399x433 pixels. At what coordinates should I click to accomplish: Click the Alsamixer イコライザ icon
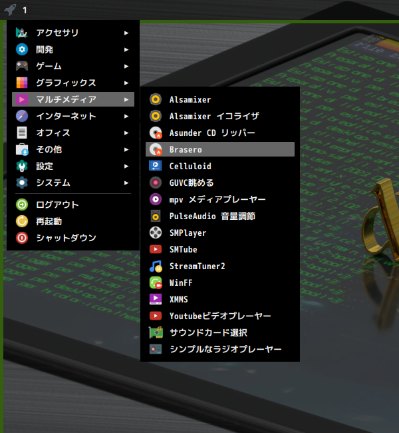pos(156,116)
